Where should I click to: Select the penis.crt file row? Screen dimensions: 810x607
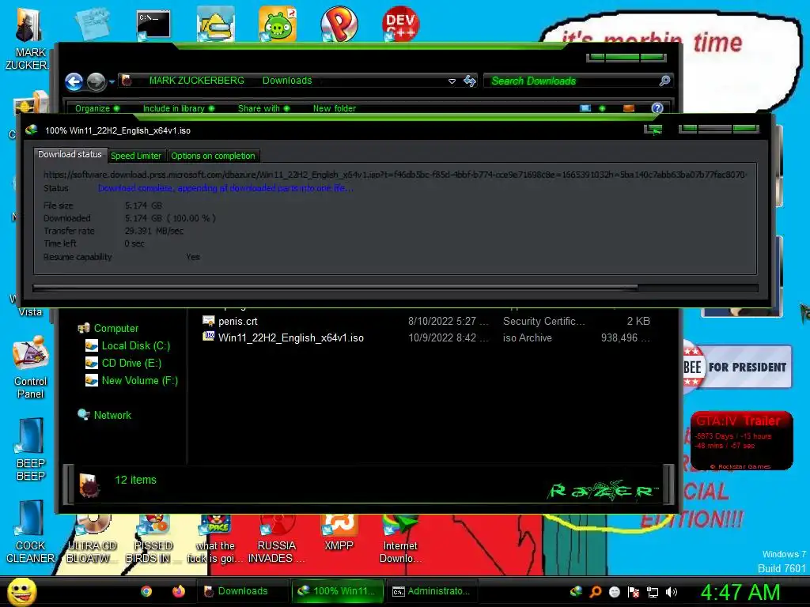click(x=426, y=321)
